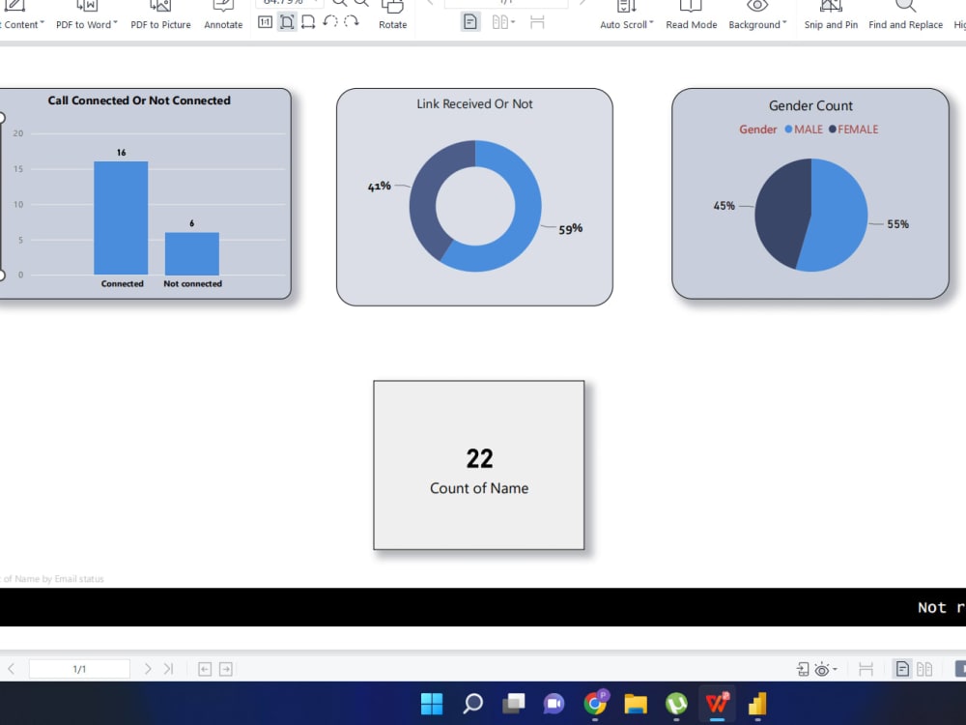The height and width of the screenshot is (725, 966).
Task: Switch to single page view mode
Action: pyautogui.click(x=470, y=21)
